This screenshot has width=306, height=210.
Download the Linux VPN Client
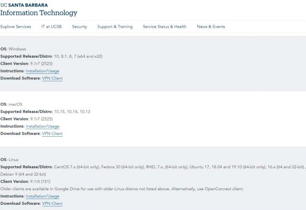pyautogui.click(x=52, y=203)
